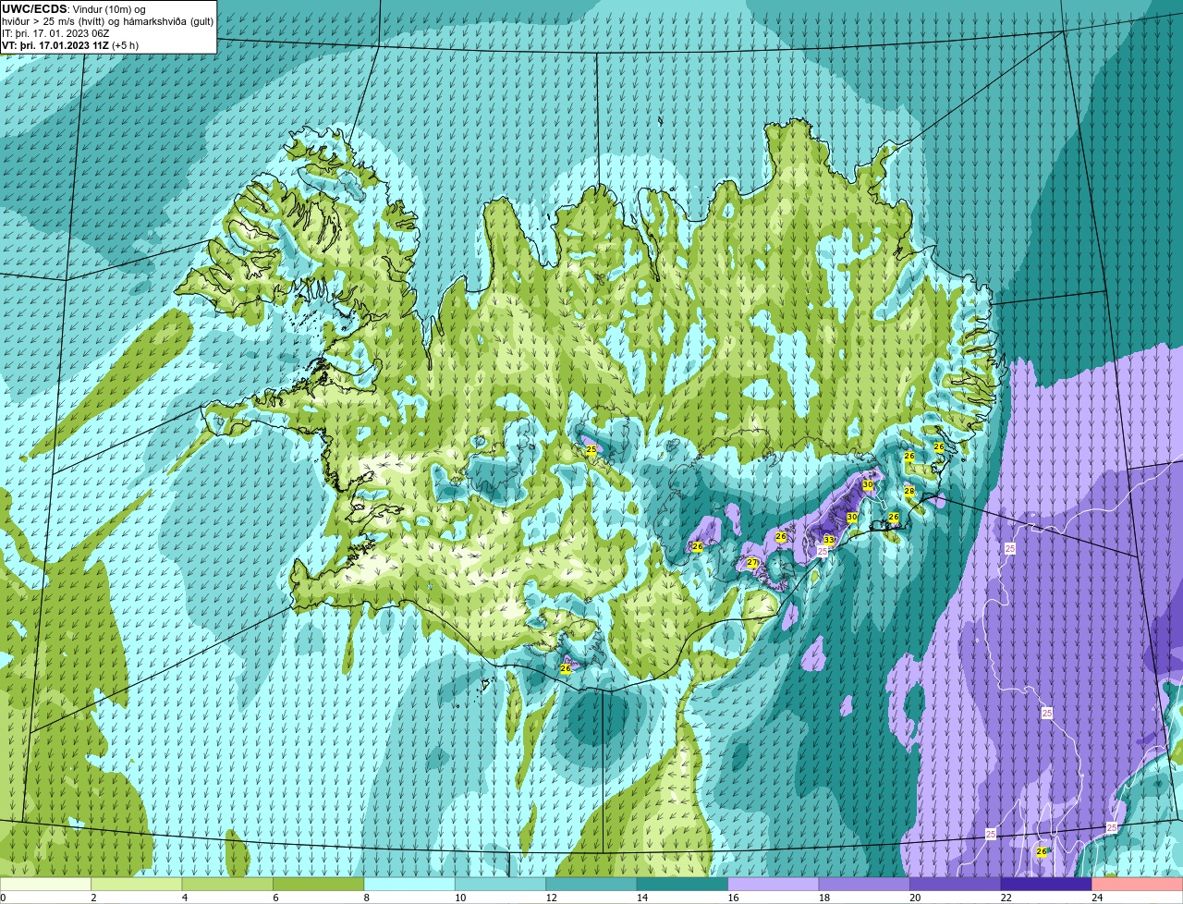Click the '12' tick label on the legend
Image resolution: width=1183 pixels, height=904 pixels.
coord(551,898)
